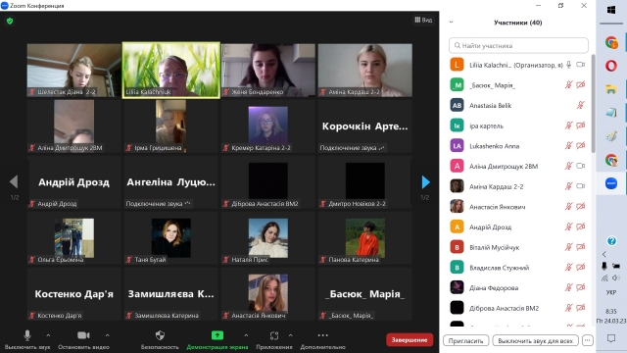Show hidden tray icons chevron
Image resolution: width=627 pixels, height=353 pixels.
604,254
